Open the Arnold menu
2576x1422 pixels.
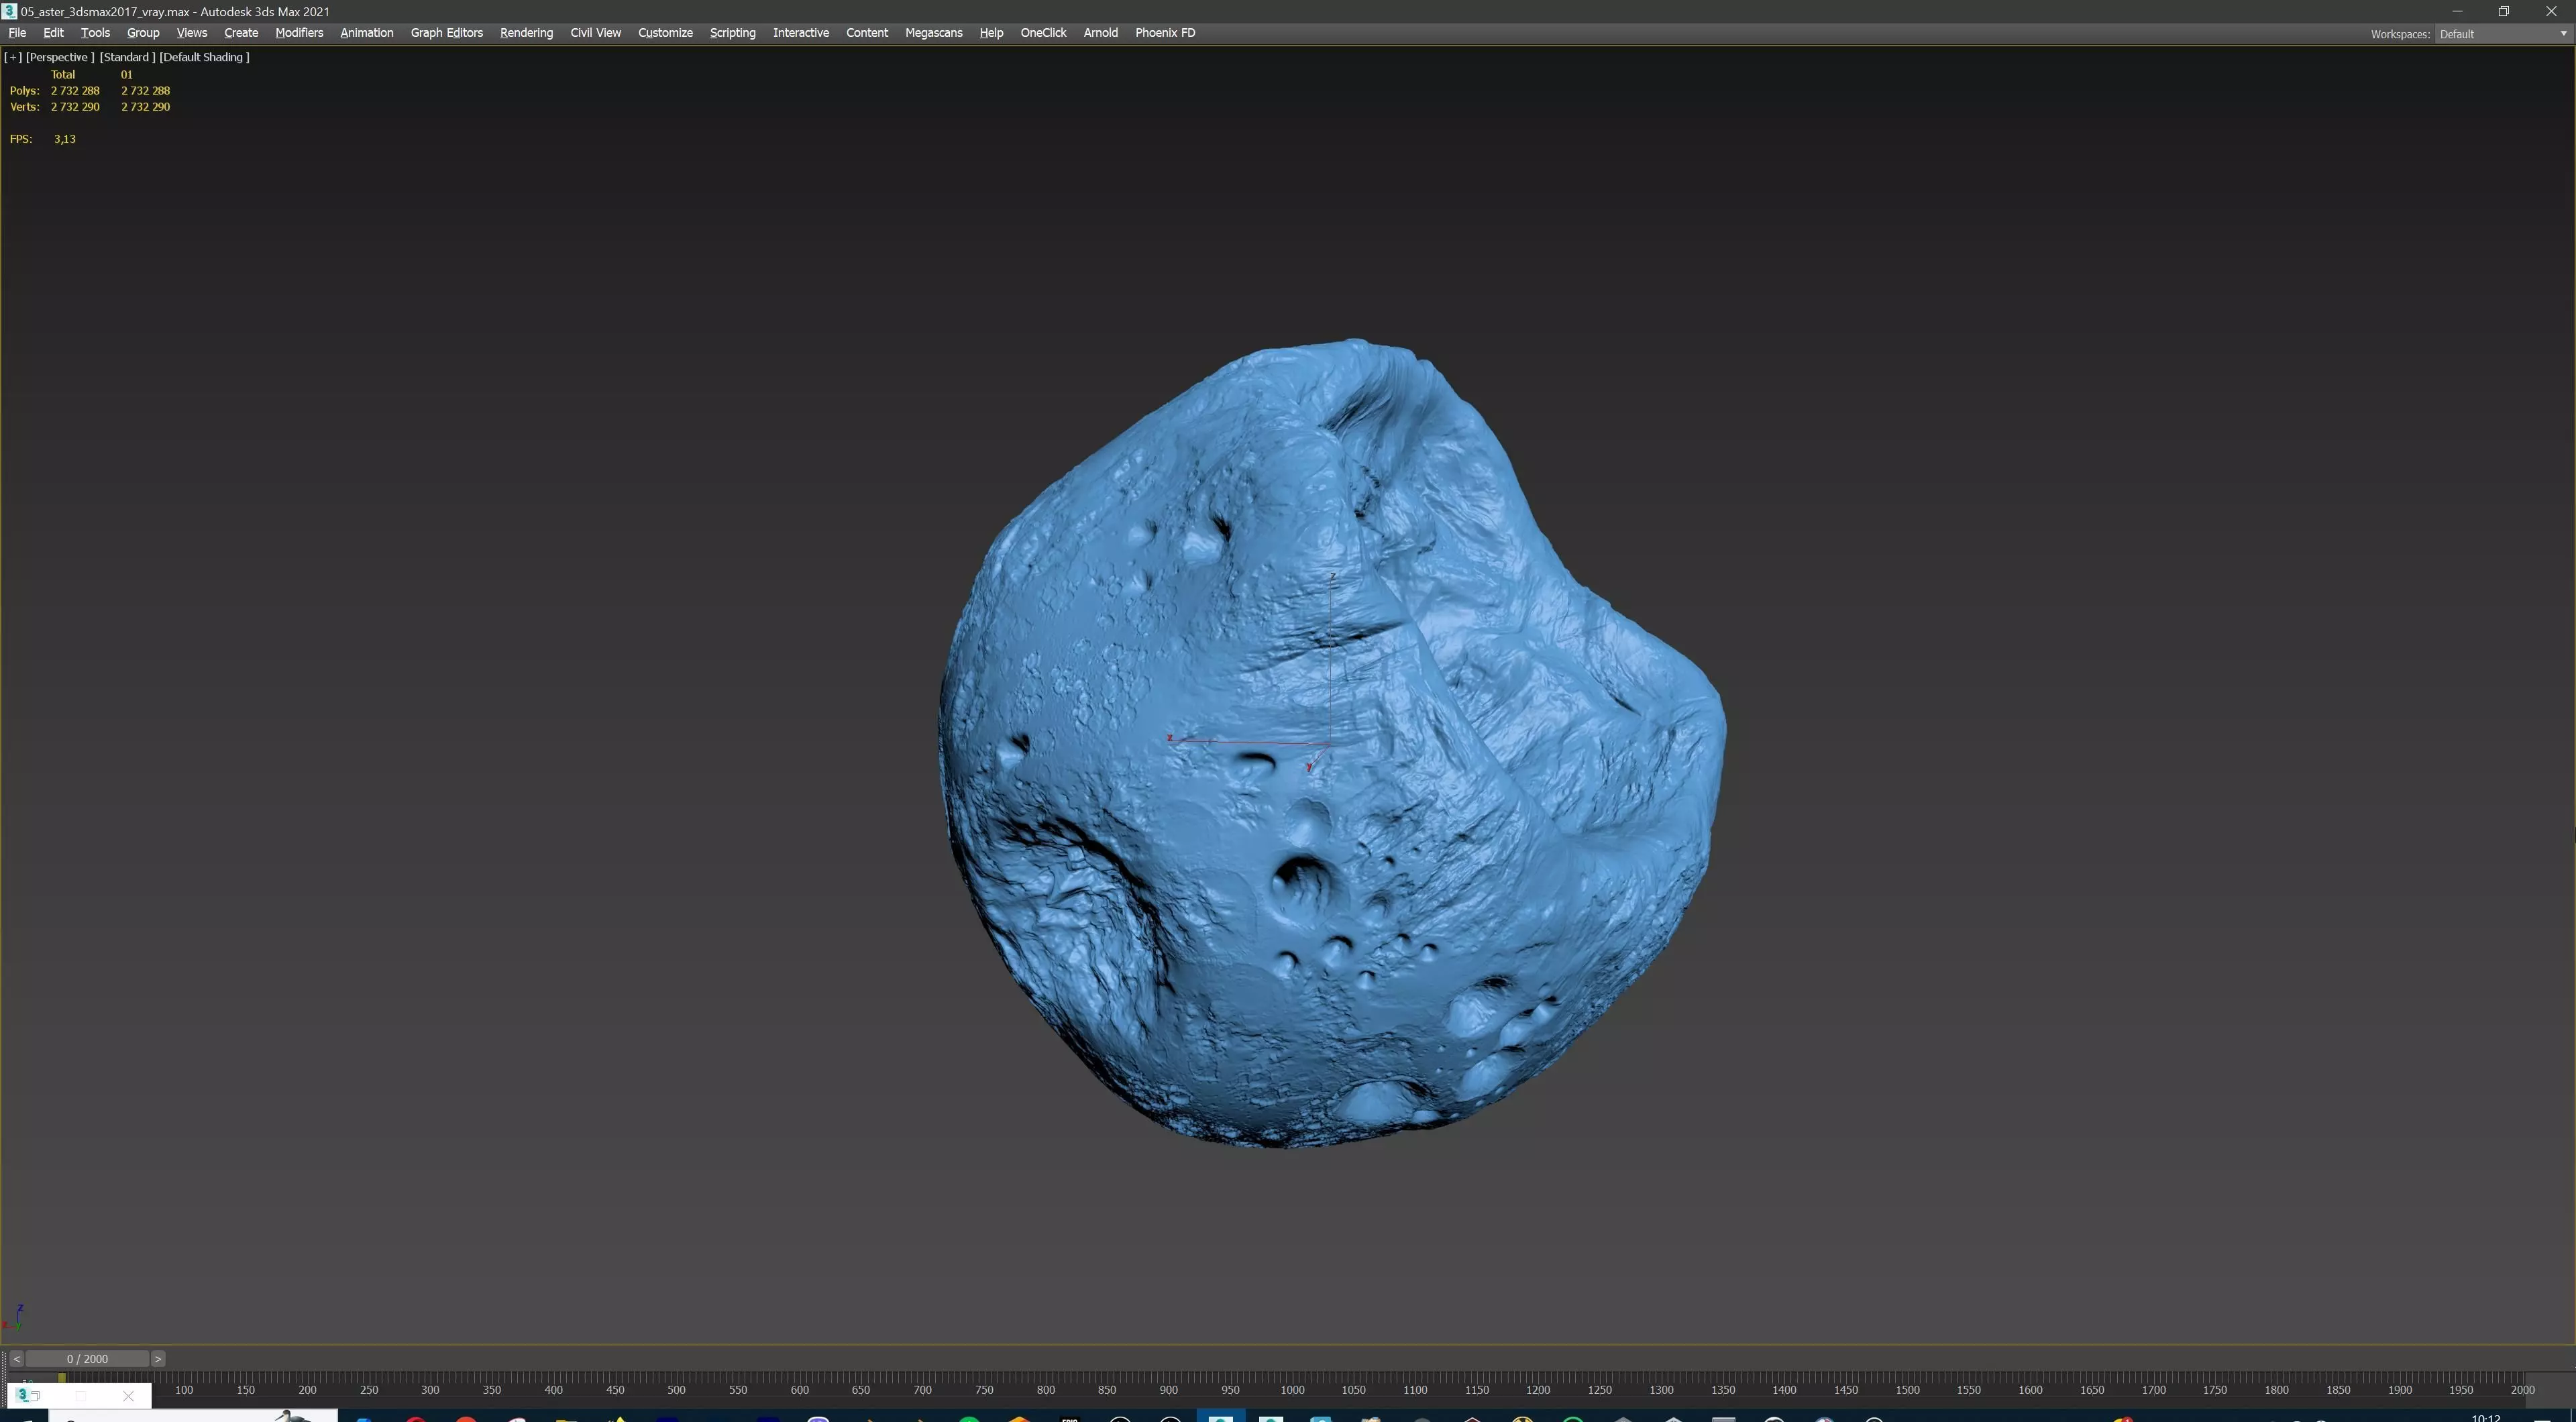point(1100,33)
